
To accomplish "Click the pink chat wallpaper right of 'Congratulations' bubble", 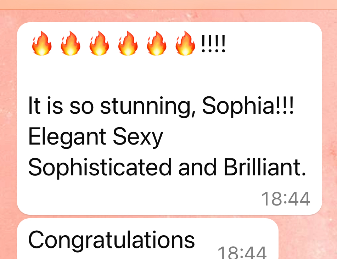I will coord(307,238).
